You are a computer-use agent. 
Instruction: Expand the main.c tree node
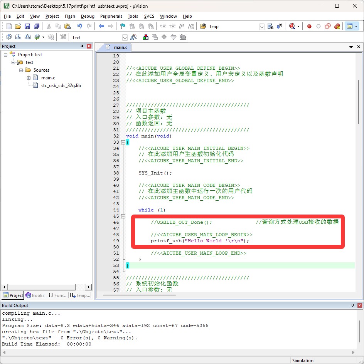pyautogui.click(x=29, y=78)
